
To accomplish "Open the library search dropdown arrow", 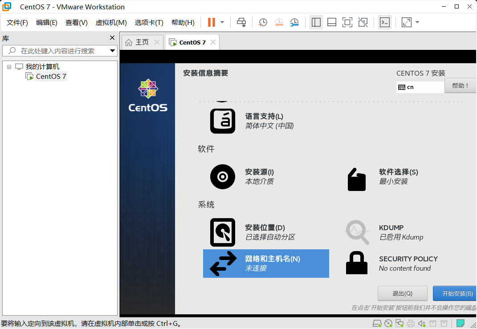I will [112, 51].
